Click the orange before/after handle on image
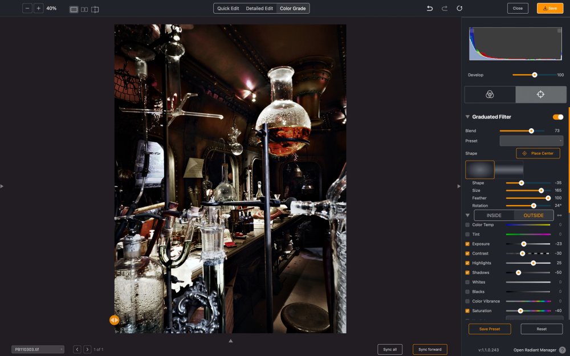 click(114, 320)
